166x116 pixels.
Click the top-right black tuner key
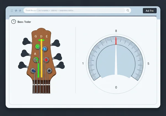click(56, 43)
